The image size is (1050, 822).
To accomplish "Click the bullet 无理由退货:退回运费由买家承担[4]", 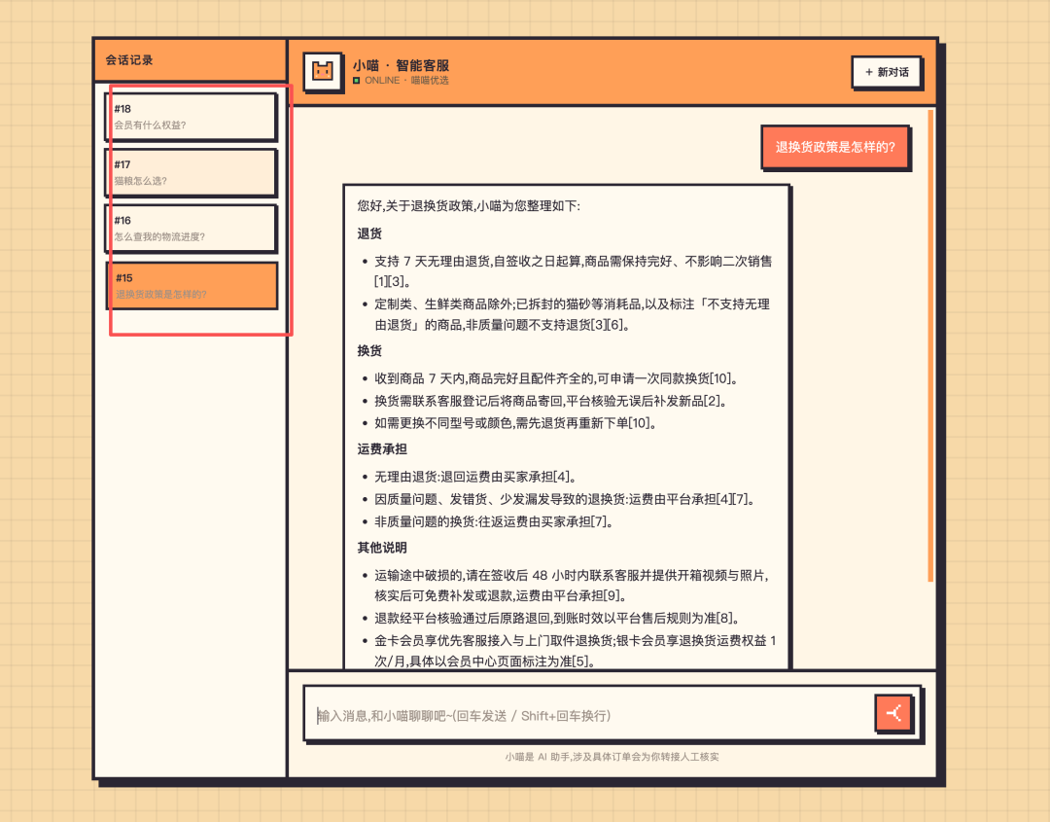I will click(474, 477).
